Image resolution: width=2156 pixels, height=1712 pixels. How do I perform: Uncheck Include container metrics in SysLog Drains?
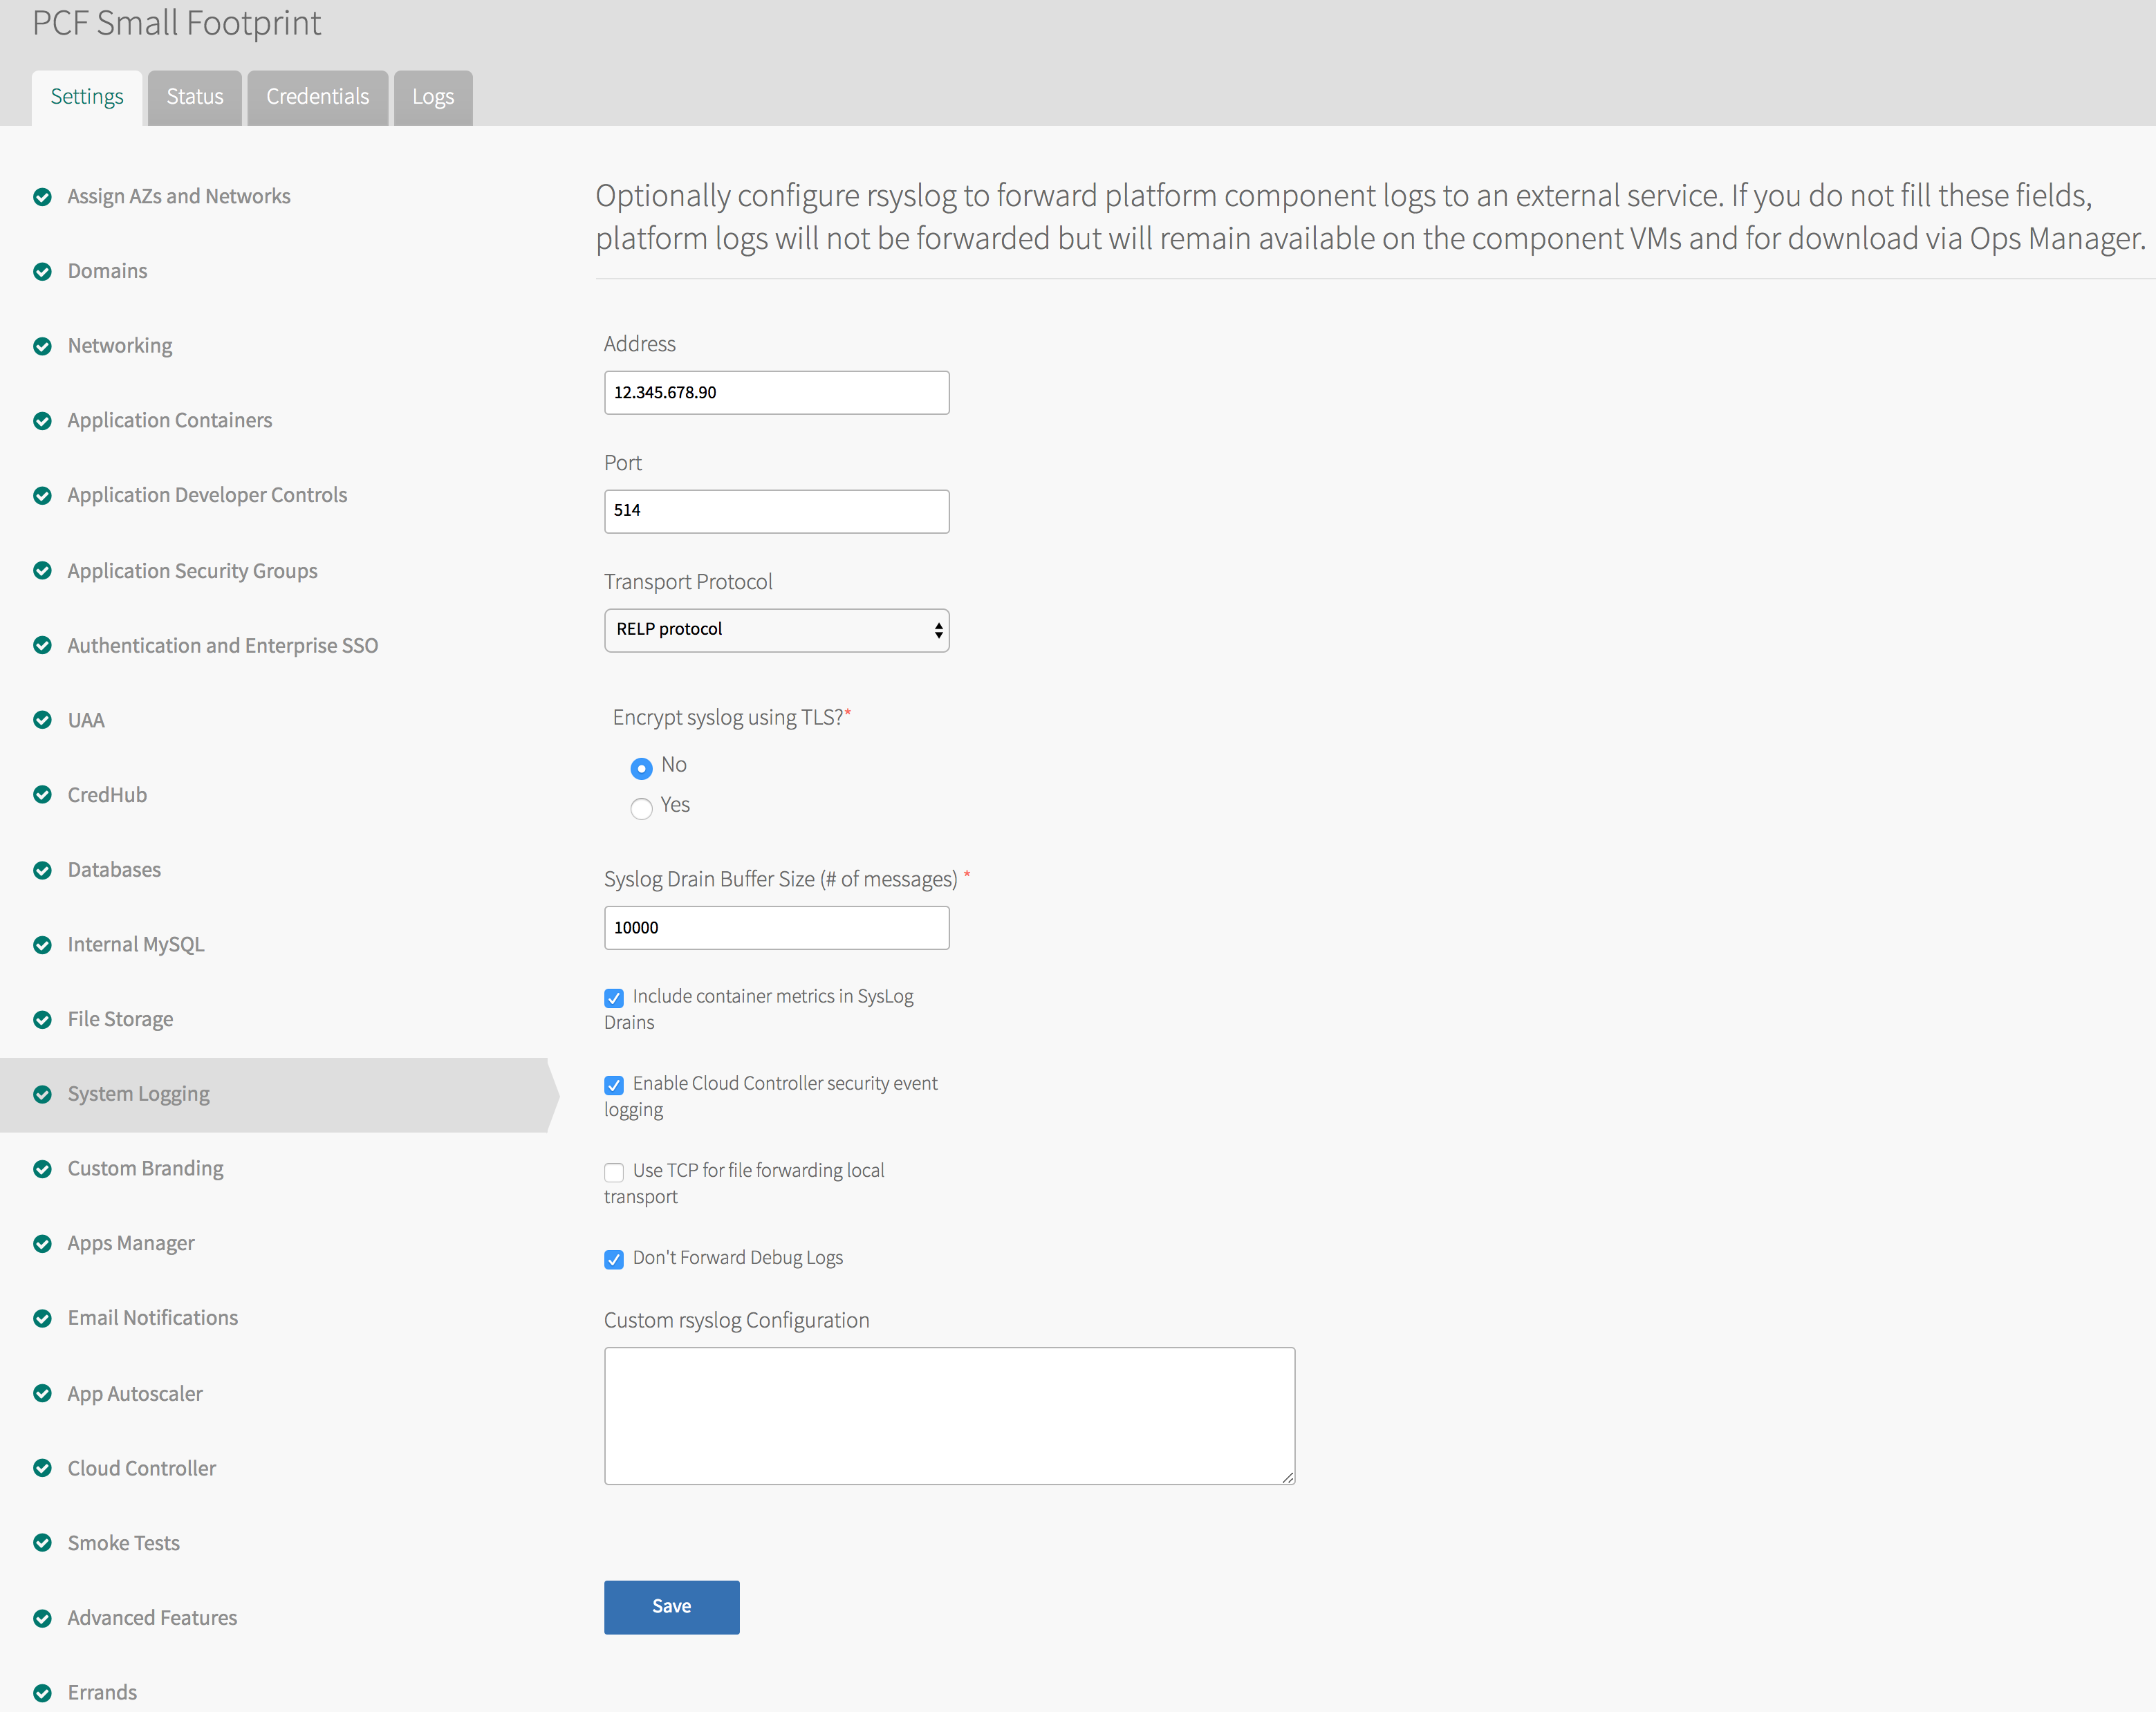(x=614, y=998)
